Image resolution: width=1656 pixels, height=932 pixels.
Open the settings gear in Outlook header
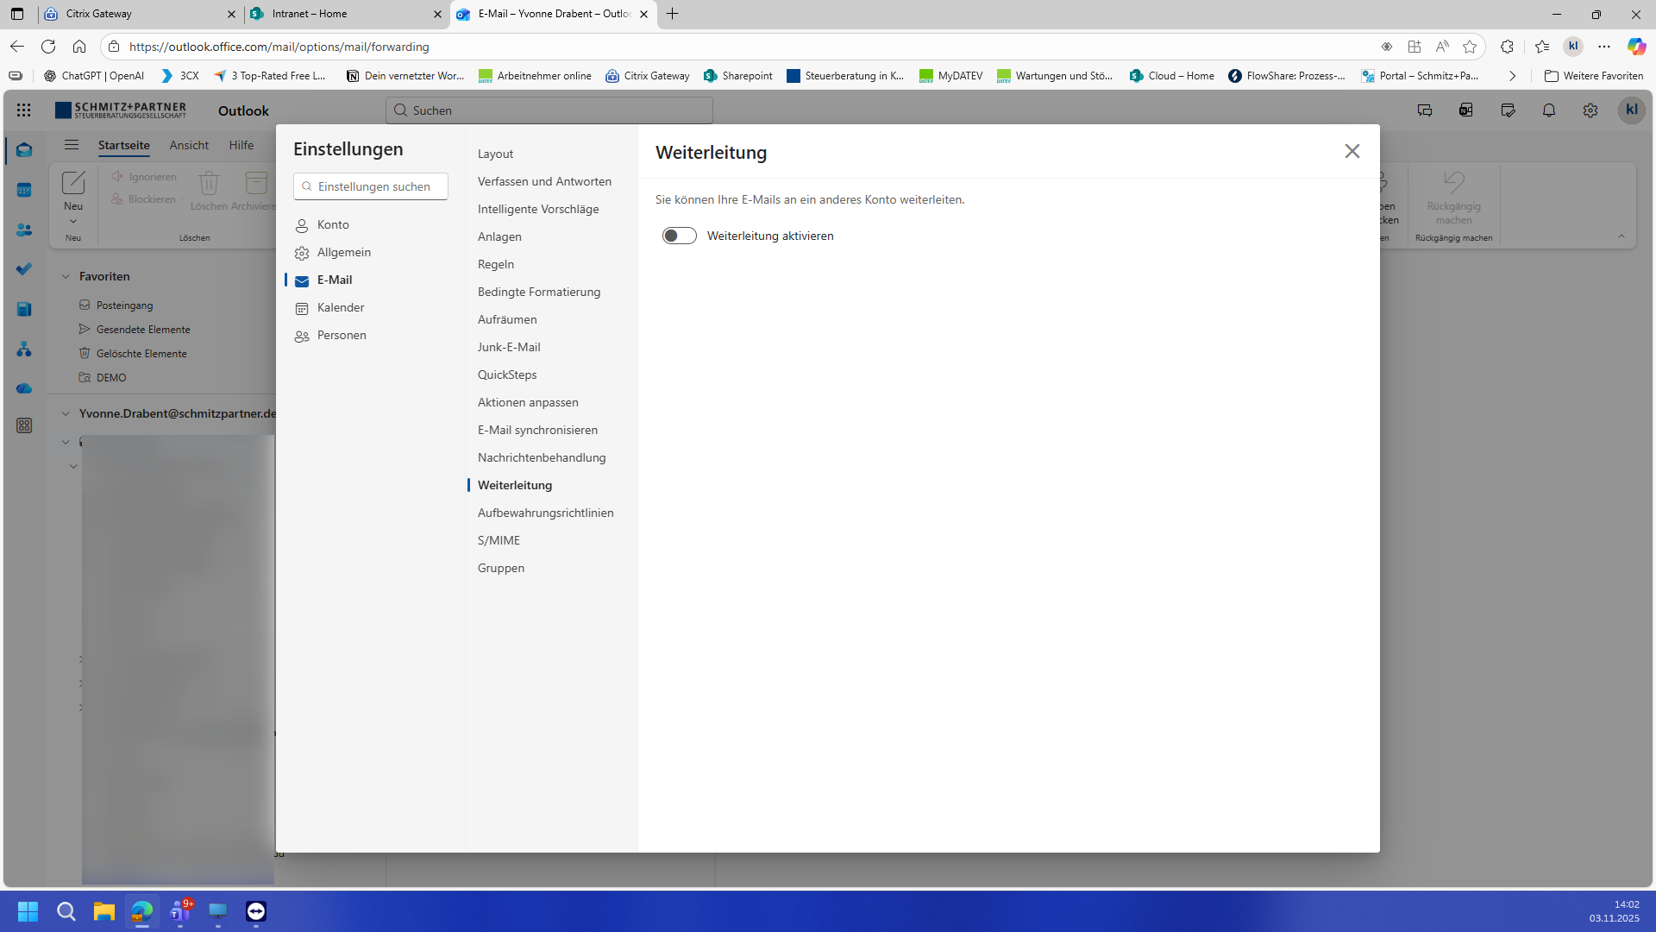(1590, 110)
